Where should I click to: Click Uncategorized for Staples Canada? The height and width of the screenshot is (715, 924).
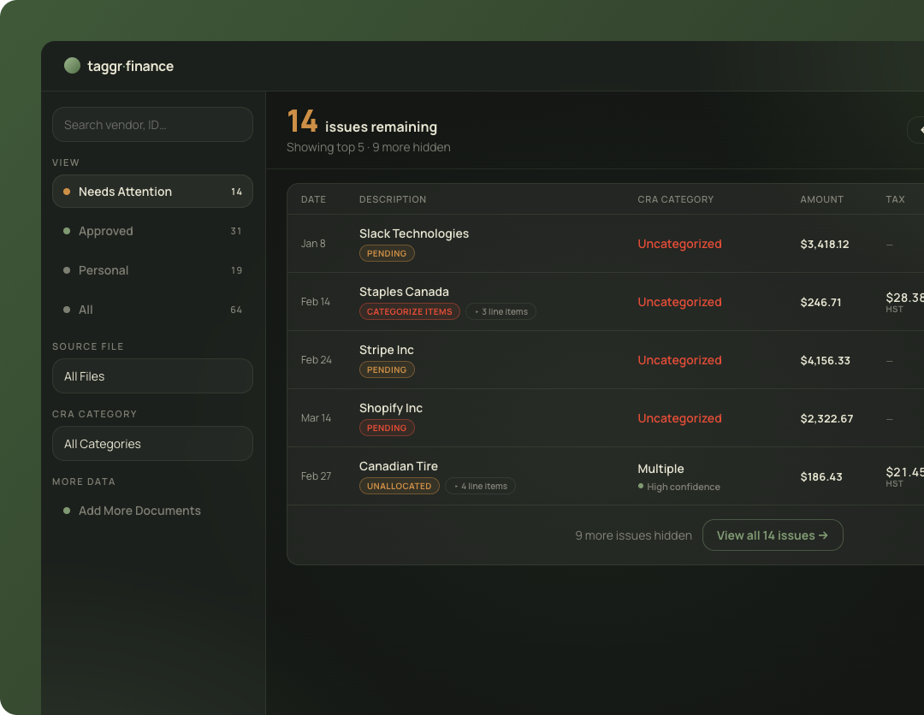[679, 302]
